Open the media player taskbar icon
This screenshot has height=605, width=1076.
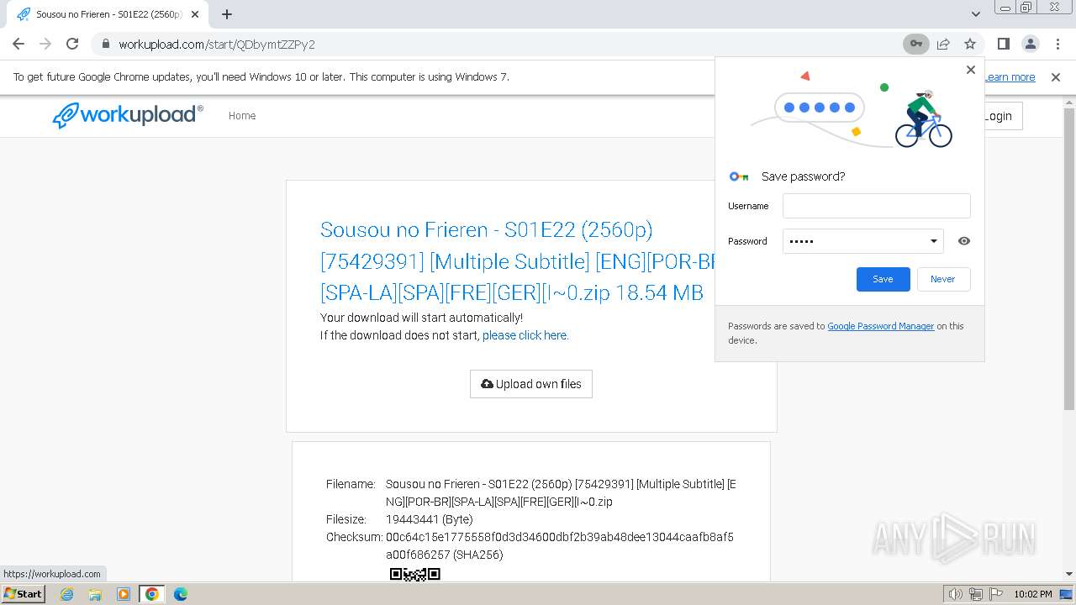pyautogui.click(x=124, y=594)
